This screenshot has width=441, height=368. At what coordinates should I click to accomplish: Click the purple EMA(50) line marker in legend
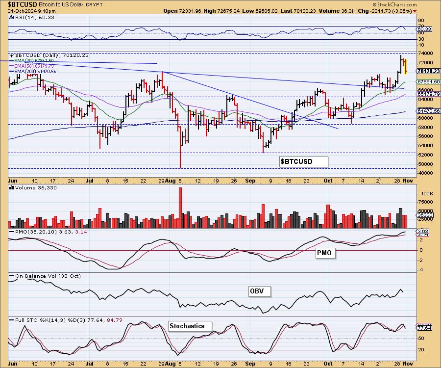pos(12,66)
